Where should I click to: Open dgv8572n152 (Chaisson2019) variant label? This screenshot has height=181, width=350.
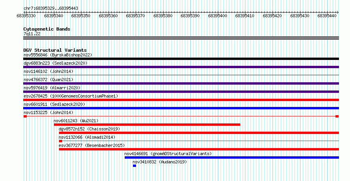[x=89, y=129]
